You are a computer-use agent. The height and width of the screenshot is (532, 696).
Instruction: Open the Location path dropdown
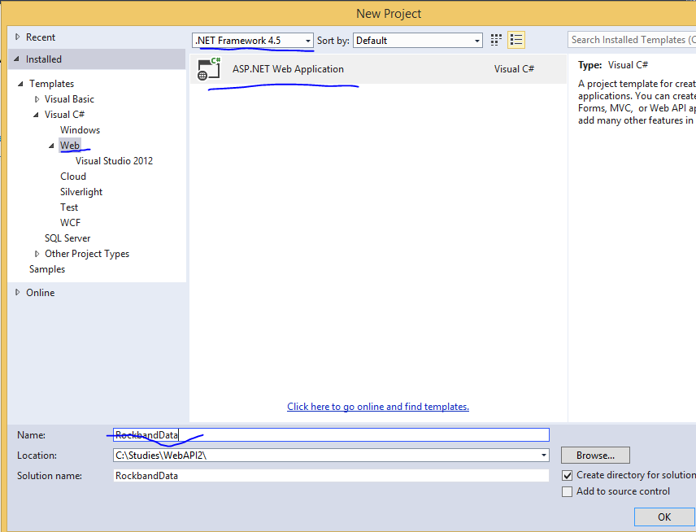point(543,456)
